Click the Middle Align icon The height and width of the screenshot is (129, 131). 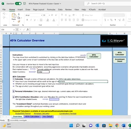pyautogui.click(x=66, y=15)
